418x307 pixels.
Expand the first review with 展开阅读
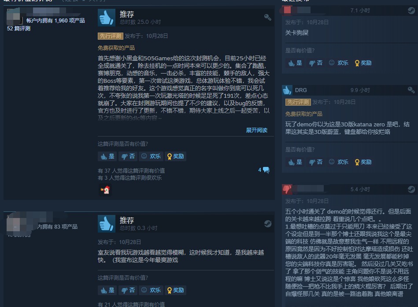(256, 130)
